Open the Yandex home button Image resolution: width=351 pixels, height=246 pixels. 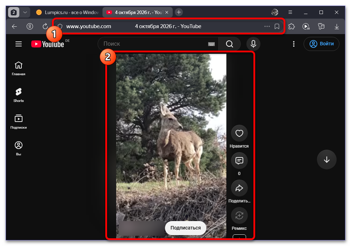(x=30, y=26)
